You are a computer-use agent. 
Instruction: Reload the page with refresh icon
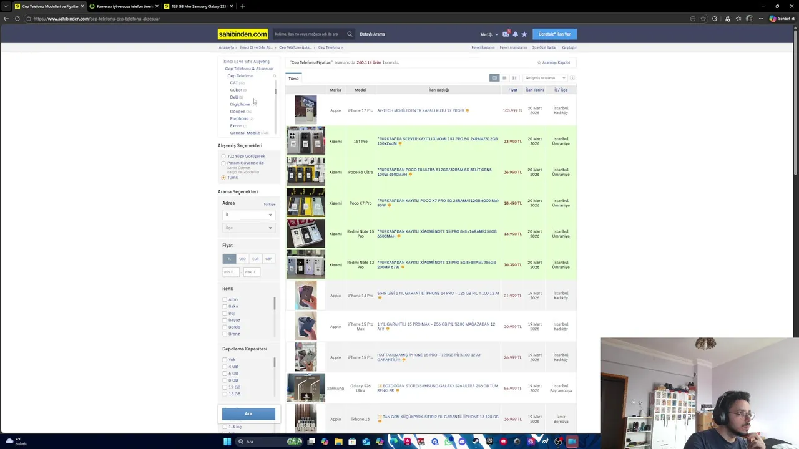point(17,19)
